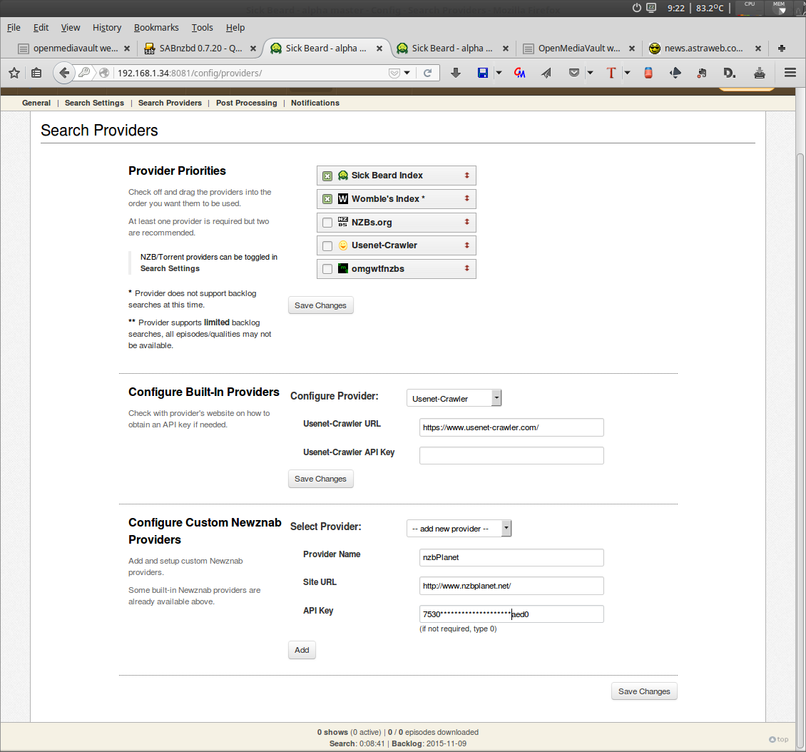806x752 pixels.
Task: Click the Add button for newznab provider
Action: [x=302, y=650]
